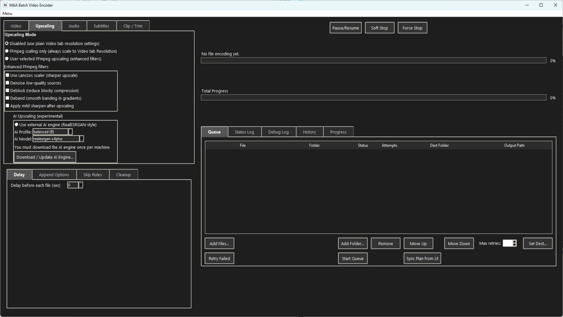Image resolution: width=563 pixels, height=317 pixels.
Task: Switch to the Video tab
Action: click(16, 26)
